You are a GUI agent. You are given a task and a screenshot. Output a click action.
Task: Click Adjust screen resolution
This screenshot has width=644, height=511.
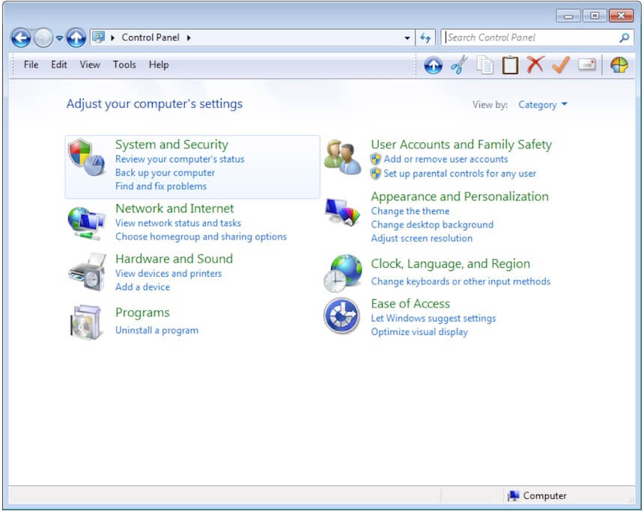pyautogui.click(x=422, y=239)
